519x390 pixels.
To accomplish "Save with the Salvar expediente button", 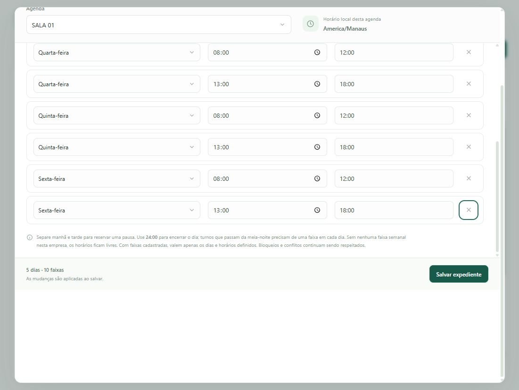I will [459, 274].
